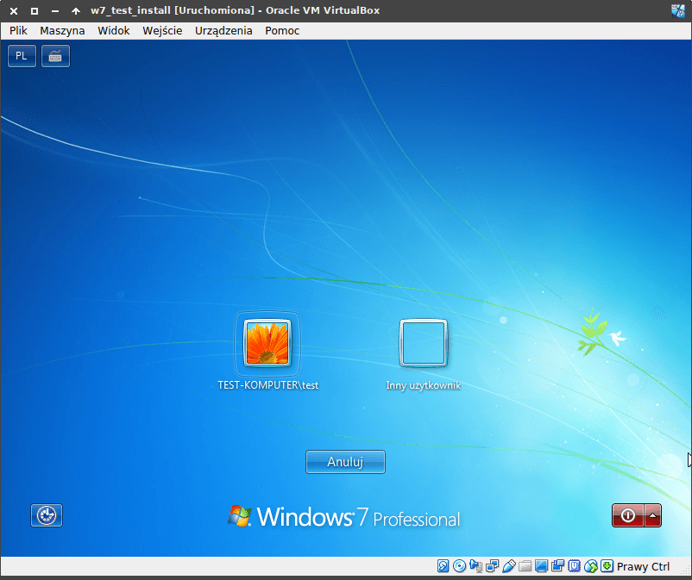Open the Ease of Access button
This screenshot has width=692, height=580.
(x=47, y=515)
